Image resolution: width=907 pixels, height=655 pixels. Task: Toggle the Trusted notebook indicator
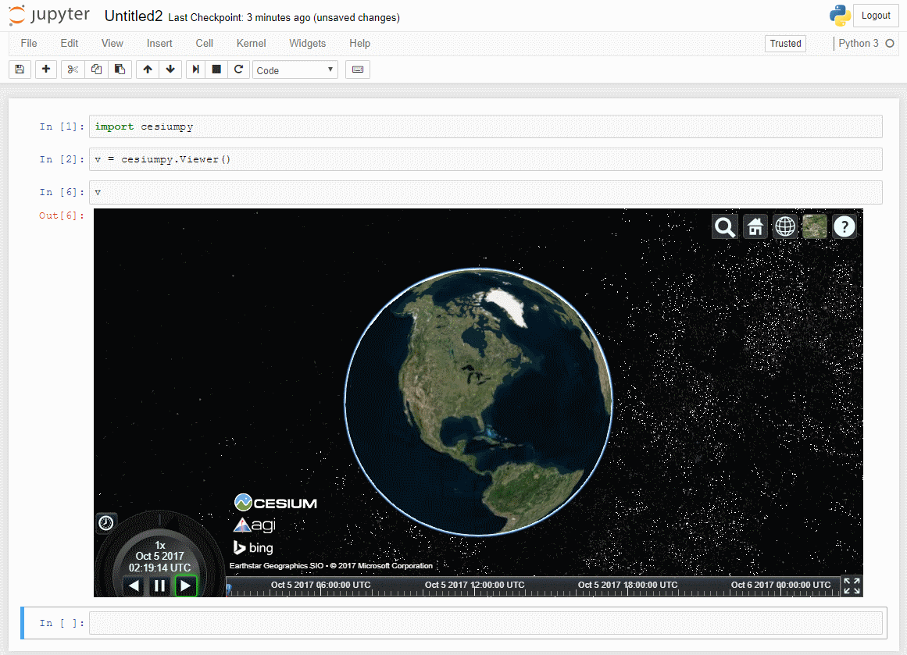(785, 44)
